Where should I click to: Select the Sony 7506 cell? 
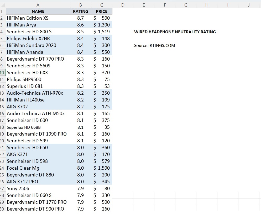pos(38,188)
